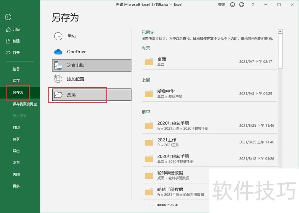Viewport: 299px width, 213px height.
Task: Select 另存为 in the sidebar
Action: [x=20, y=92]
